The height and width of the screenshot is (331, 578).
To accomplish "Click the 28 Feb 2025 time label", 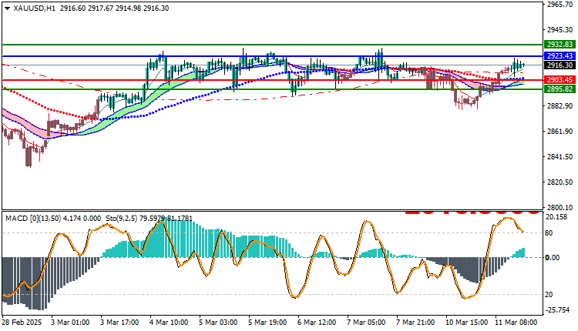I will pos(22,323).
